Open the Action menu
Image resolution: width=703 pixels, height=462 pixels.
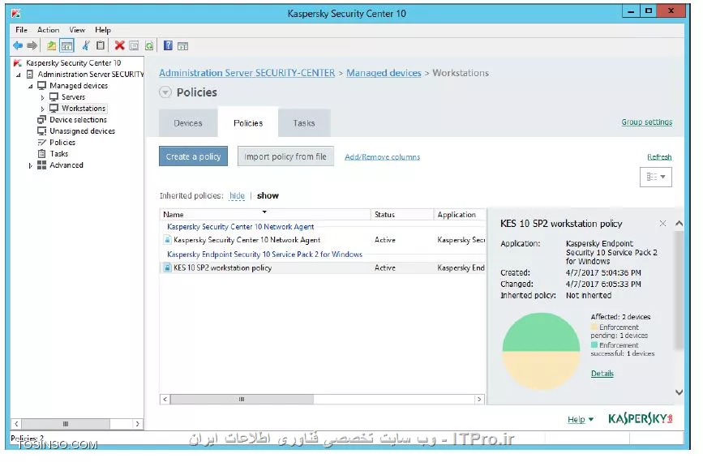(48, 30)
